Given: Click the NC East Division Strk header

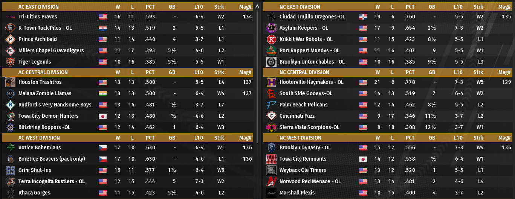Looking at the screenshot, I should point(478,7).
